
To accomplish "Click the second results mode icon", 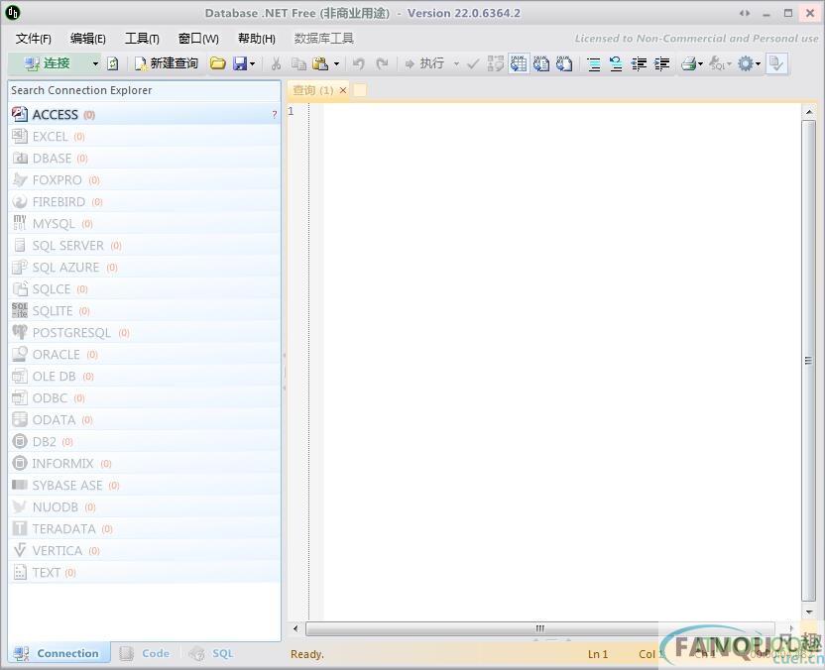I will click(540, 63).
